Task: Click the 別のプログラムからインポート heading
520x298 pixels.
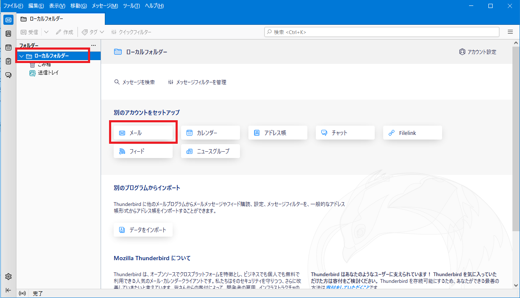Action: pos(147,188)
